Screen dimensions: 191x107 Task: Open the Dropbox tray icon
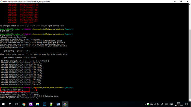148,104
